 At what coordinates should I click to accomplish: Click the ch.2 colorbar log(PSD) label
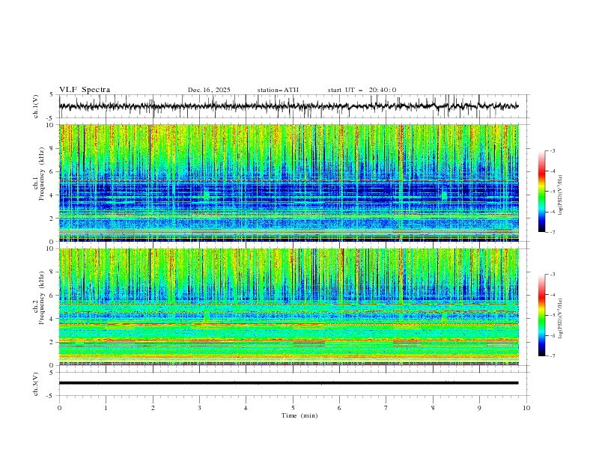pyautogui.click(x=560, y=319)
